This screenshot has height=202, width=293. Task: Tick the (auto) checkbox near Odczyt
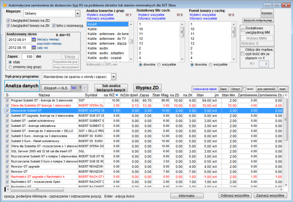pos(244,89)
